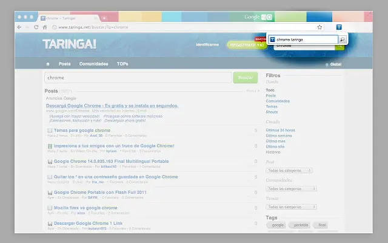The width and height of the screenshot is (388, 243).
Task: Click the TARINGA! logo
Action: (x=69, y=44)
